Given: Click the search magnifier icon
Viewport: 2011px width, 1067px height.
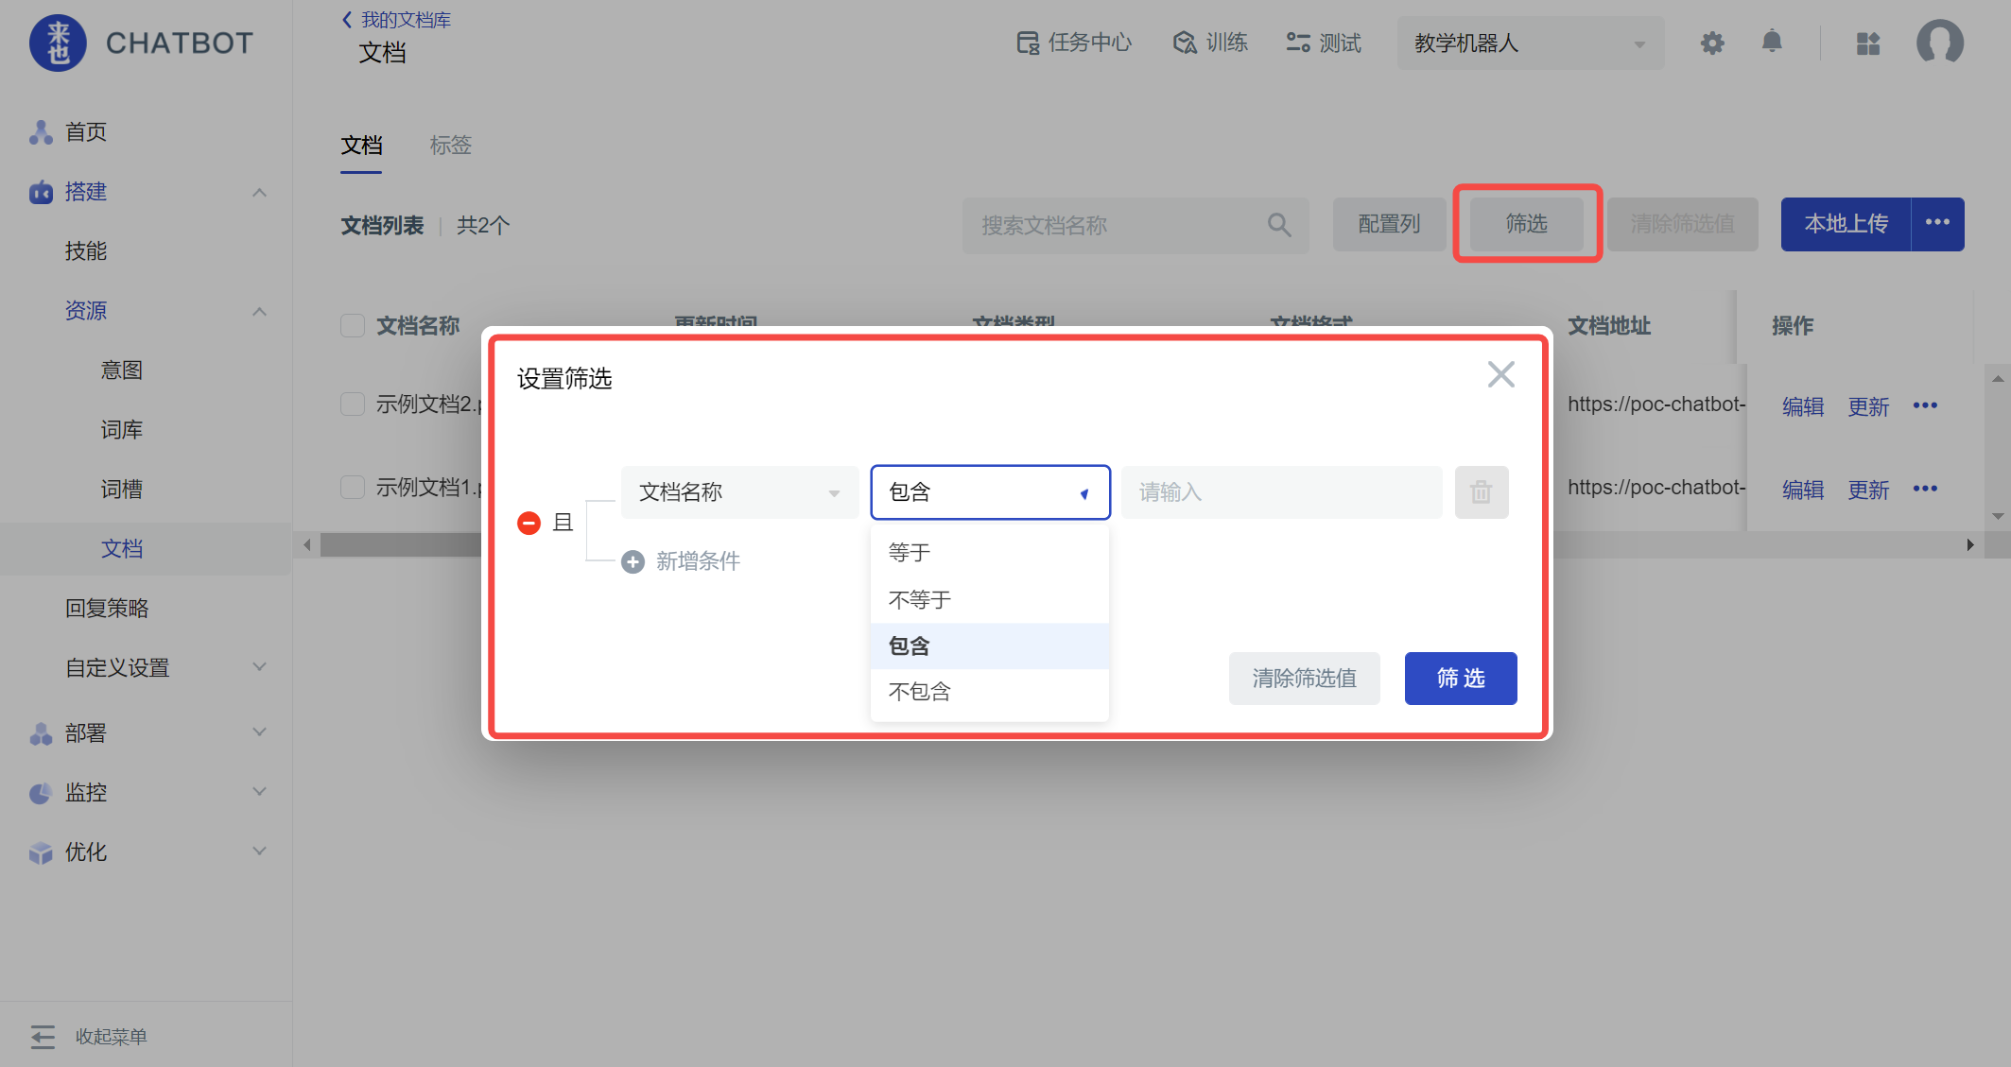Looking at the screenshot, I should (x=1279, y=225).
